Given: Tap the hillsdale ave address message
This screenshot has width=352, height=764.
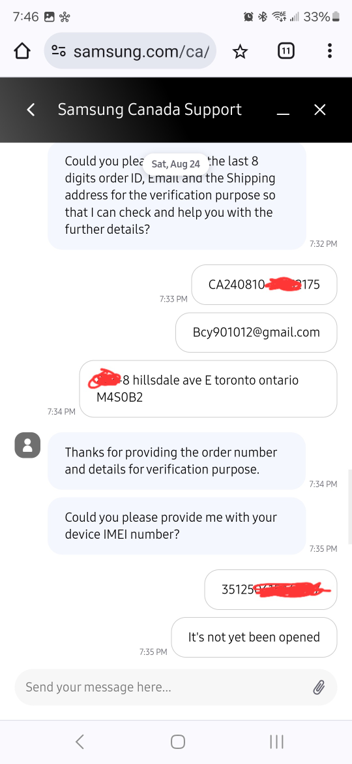Looking at the screenshot, I should pos(208,389).
